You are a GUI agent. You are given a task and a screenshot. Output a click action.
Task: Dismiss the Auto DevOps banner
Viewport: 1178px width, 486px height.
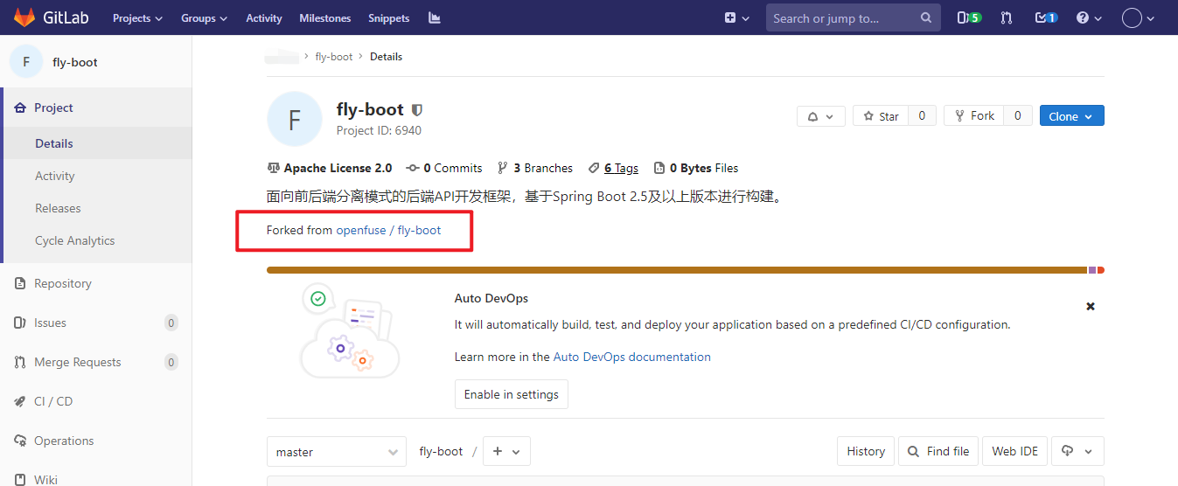[x=1091, y=307]
